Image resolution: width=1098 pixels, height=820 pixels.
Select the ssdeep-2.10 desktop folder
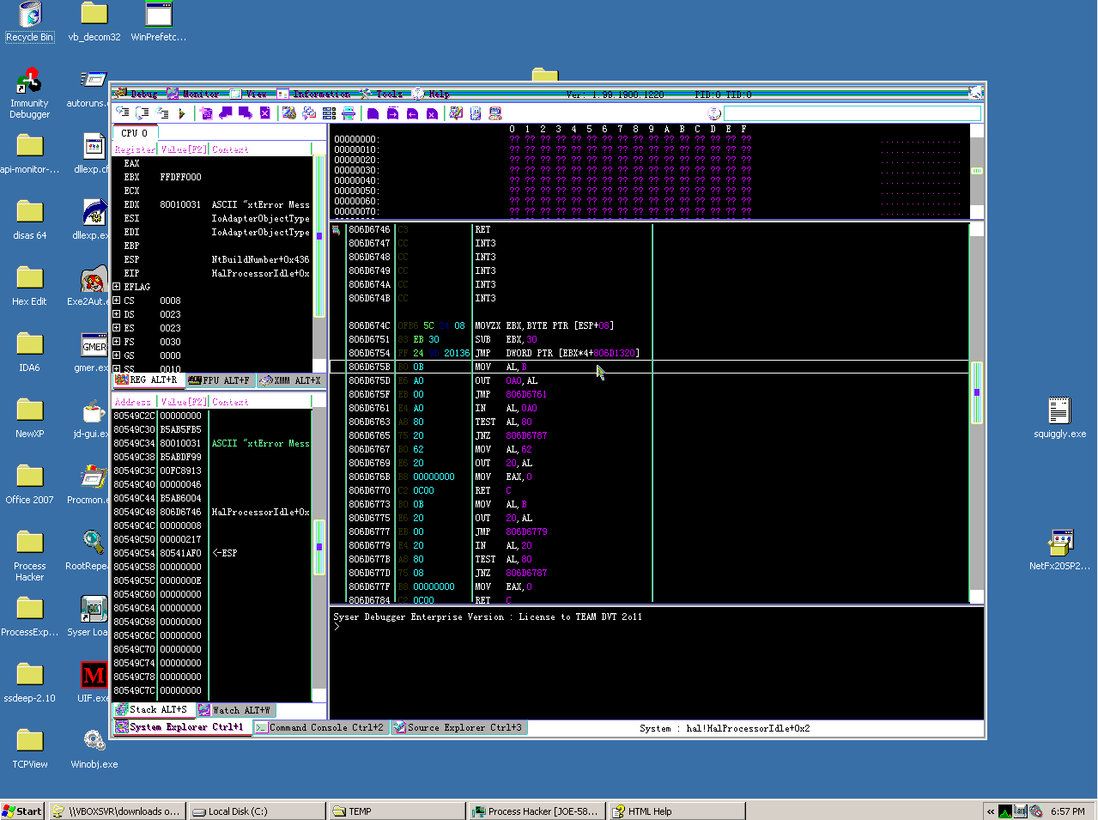30,683
